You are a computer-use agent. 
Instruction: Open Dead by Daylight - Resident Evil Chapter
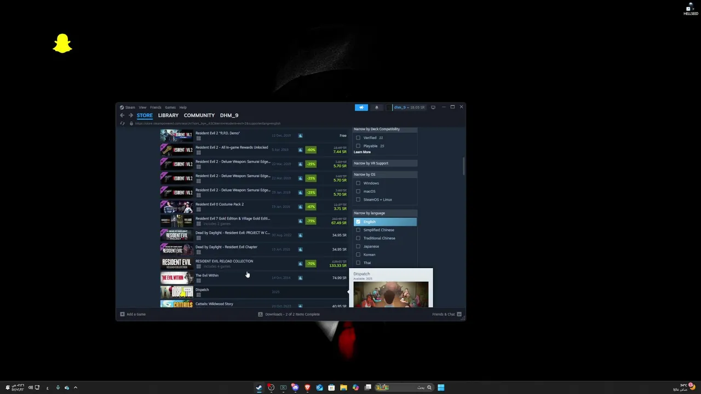pyautogui.click(x=254, y=250)
